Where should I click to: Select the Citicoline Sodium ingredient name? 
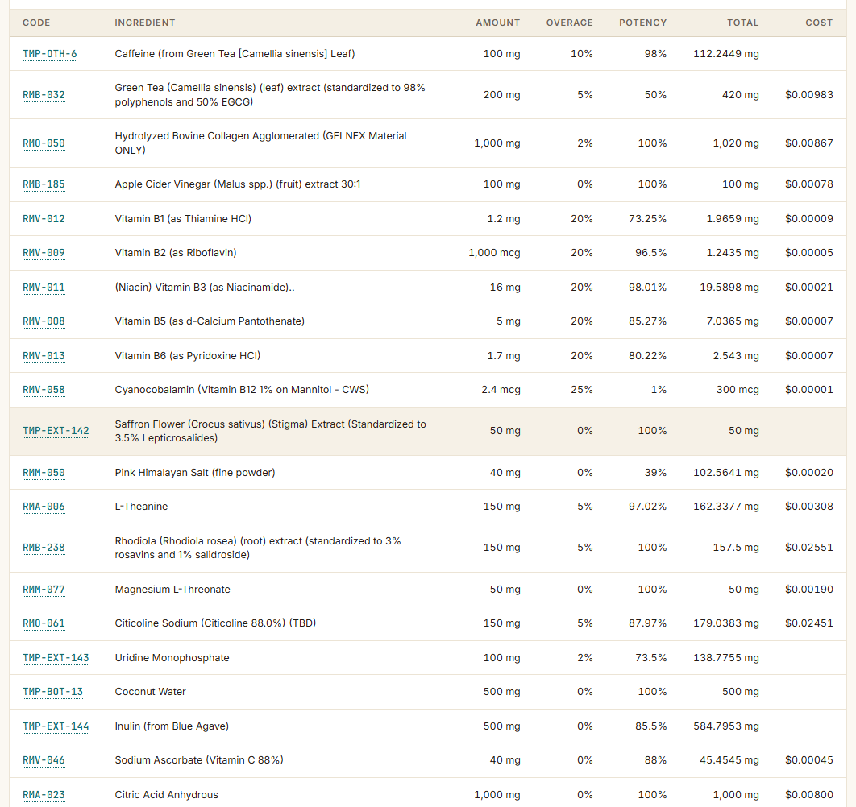(x=215, y=623)
